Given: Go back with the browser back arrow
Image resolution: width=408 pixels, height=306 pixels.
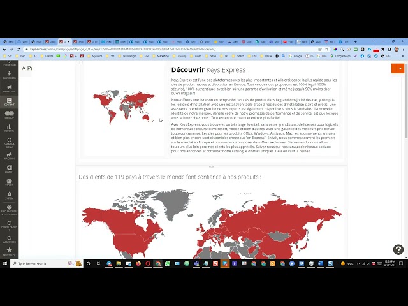Looking at the screenshot, I should (4, 49).
